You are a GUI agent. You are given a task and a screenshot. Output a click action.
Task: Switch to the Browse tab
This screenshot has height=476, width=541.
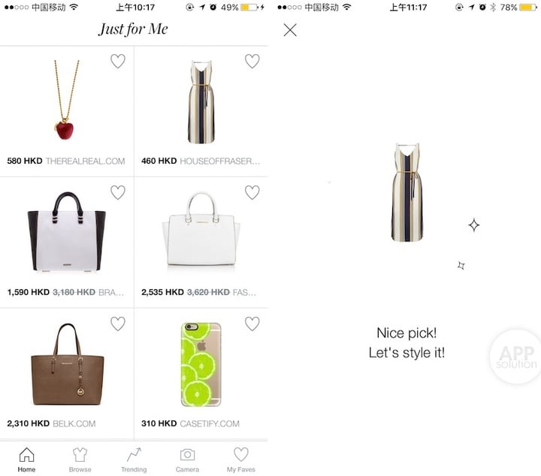tap(80, 460)
